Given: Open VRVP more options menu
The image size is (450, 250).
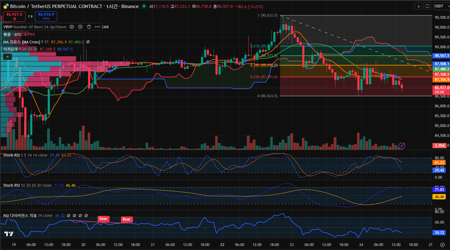Looking at the screenshot, I should [98, 27].
